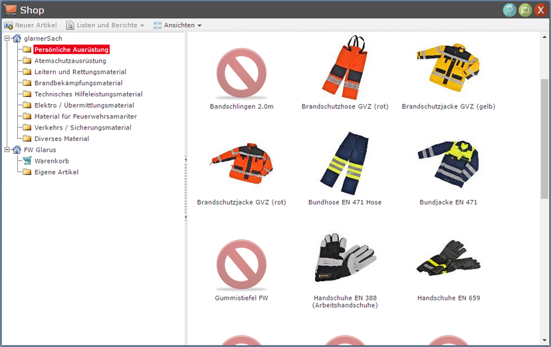
Task: Select Elektro / Übermittlungsmaterial folder
Action: point(84,106)
